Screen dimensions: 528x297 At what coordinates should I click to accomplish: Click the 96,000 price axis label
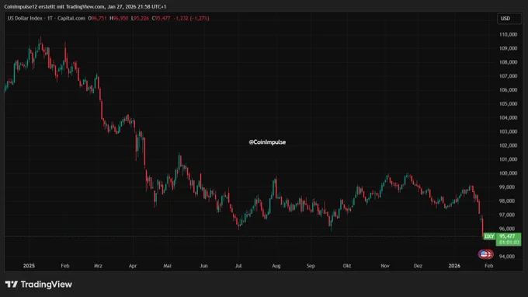coord(507,229)
